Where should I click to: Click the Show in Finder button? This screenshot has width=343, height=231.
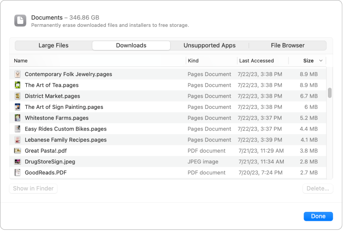pos(33,188)
